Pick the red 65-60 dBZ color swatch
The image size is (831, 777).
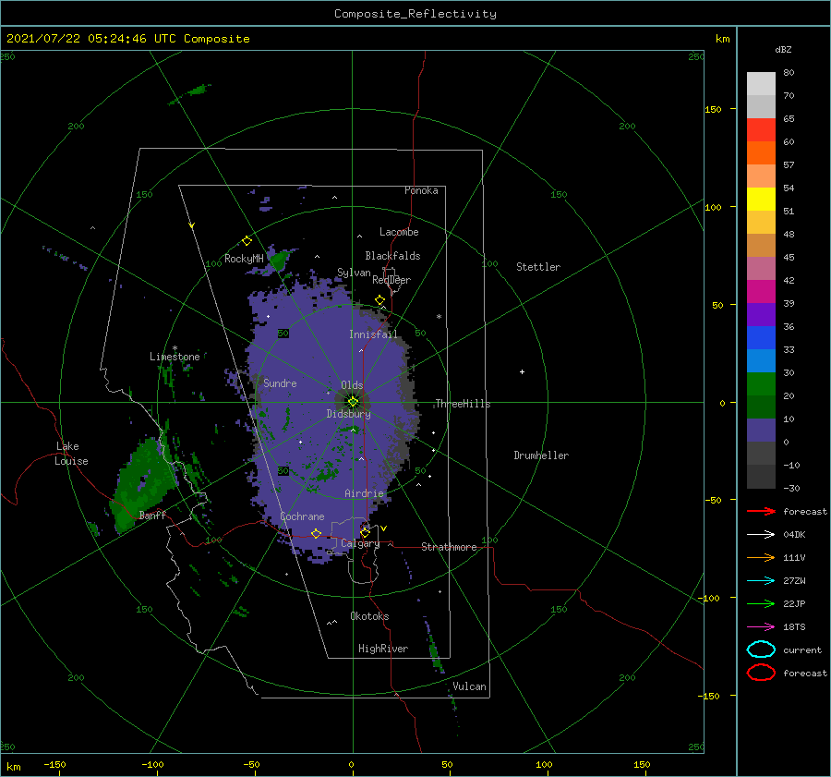tap(761, 129)
